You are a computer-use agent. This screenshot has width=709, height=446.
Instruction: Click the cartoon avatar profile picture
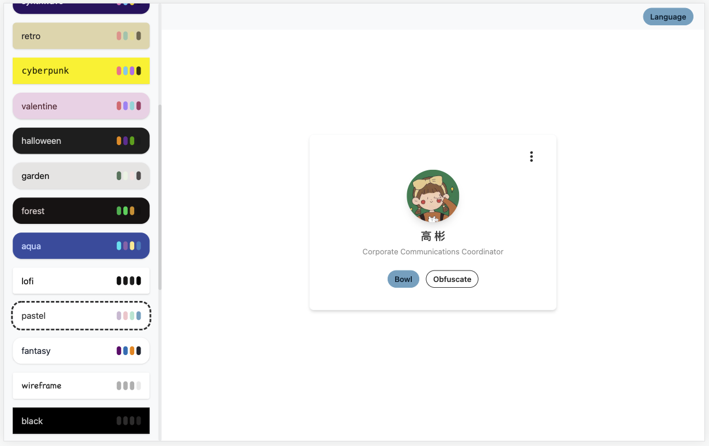433,196
